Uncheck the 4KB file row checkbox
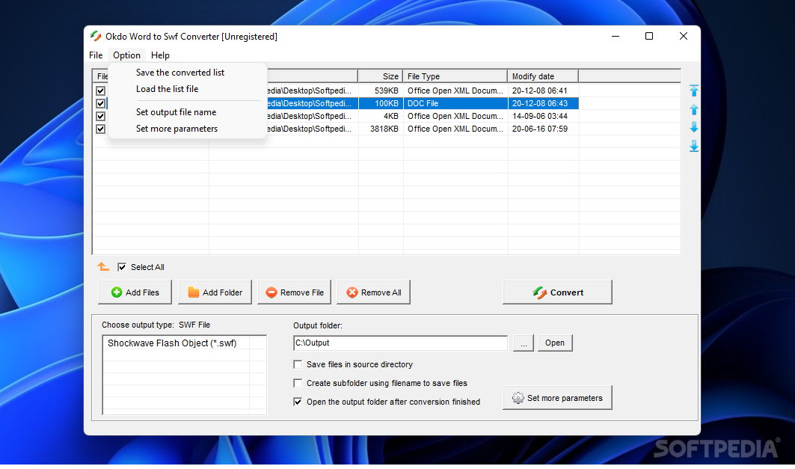This screenshot has height=469, width=795. [100, 116]
